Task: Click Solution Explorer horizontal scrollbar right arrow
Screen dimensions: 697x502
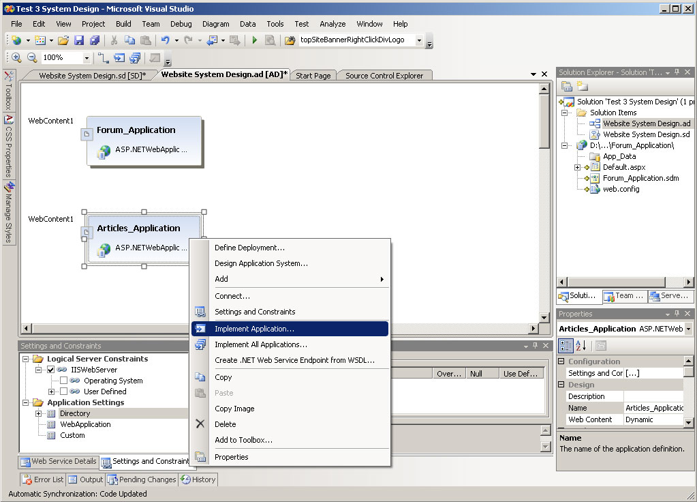Action: click(689, 282)
